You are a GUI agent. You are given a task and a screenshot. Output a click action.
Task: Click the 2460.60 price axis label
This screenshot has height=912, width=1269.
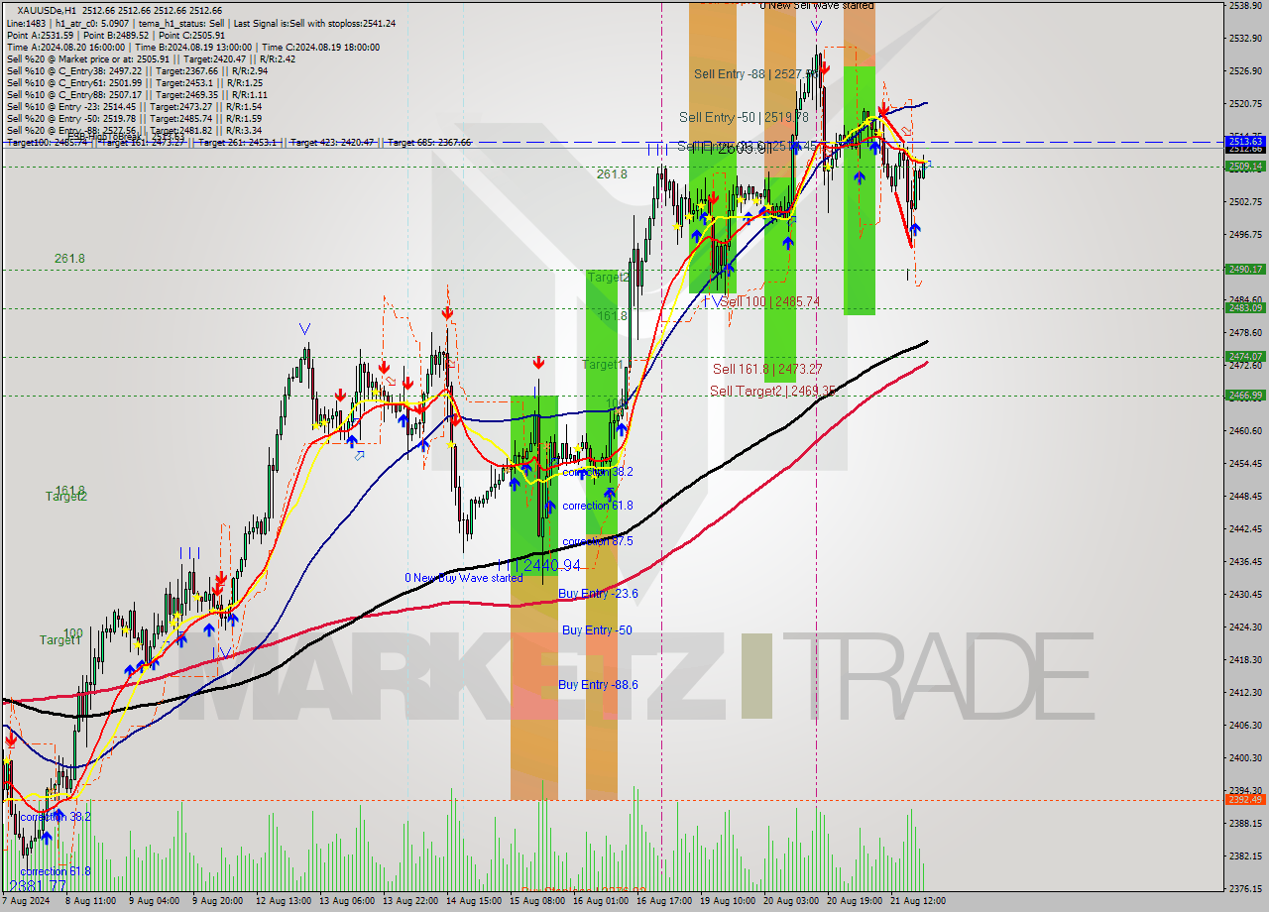pyautogui.click(x=1245, y=430)
